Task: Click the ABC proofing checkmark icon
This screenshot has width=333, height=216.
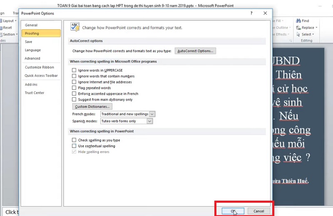Action: pos(75,27)
